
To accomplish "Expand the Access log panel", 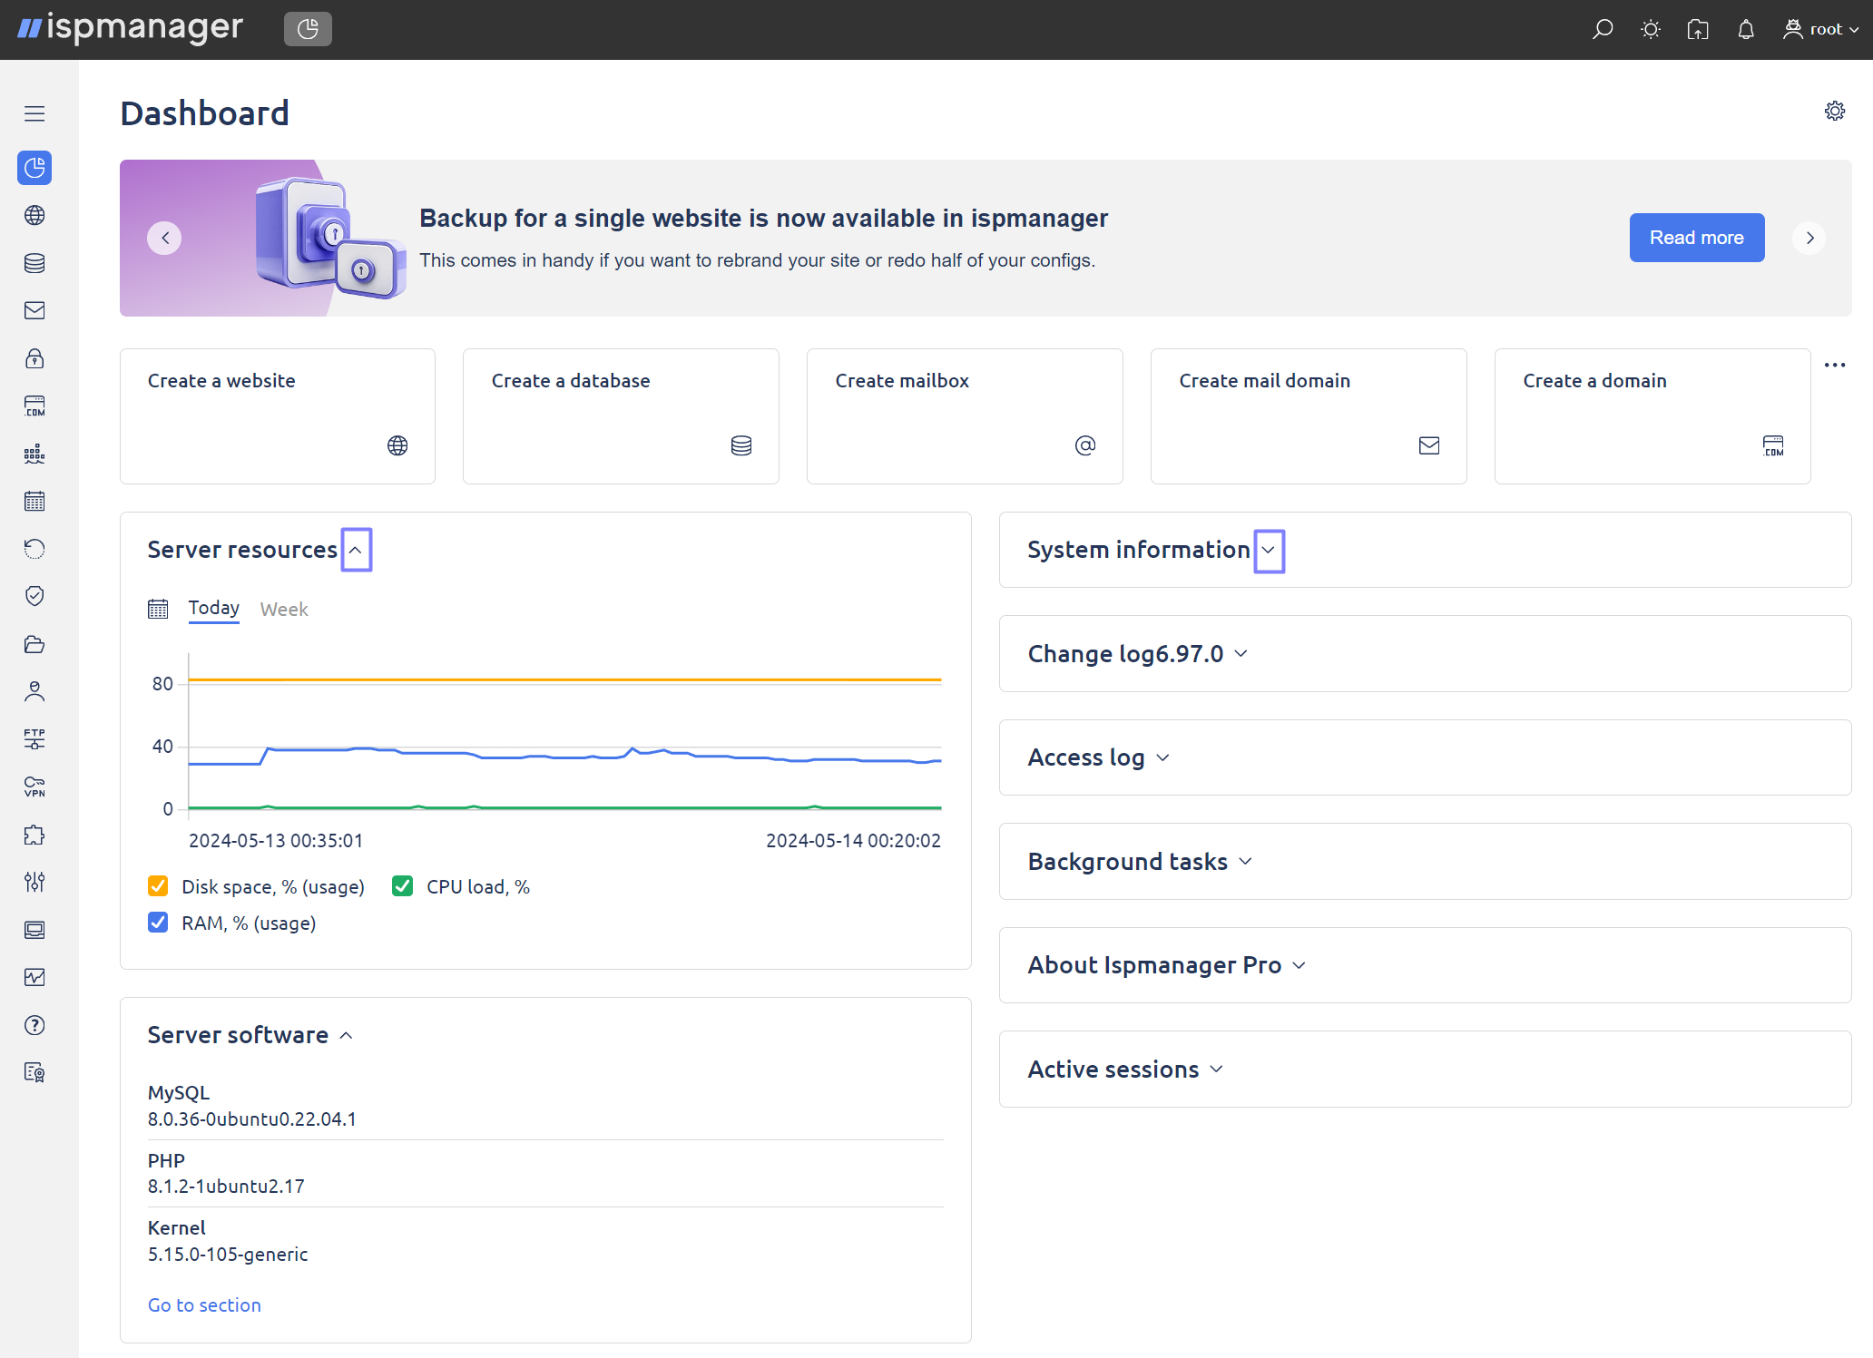I will coord(1163,757).
